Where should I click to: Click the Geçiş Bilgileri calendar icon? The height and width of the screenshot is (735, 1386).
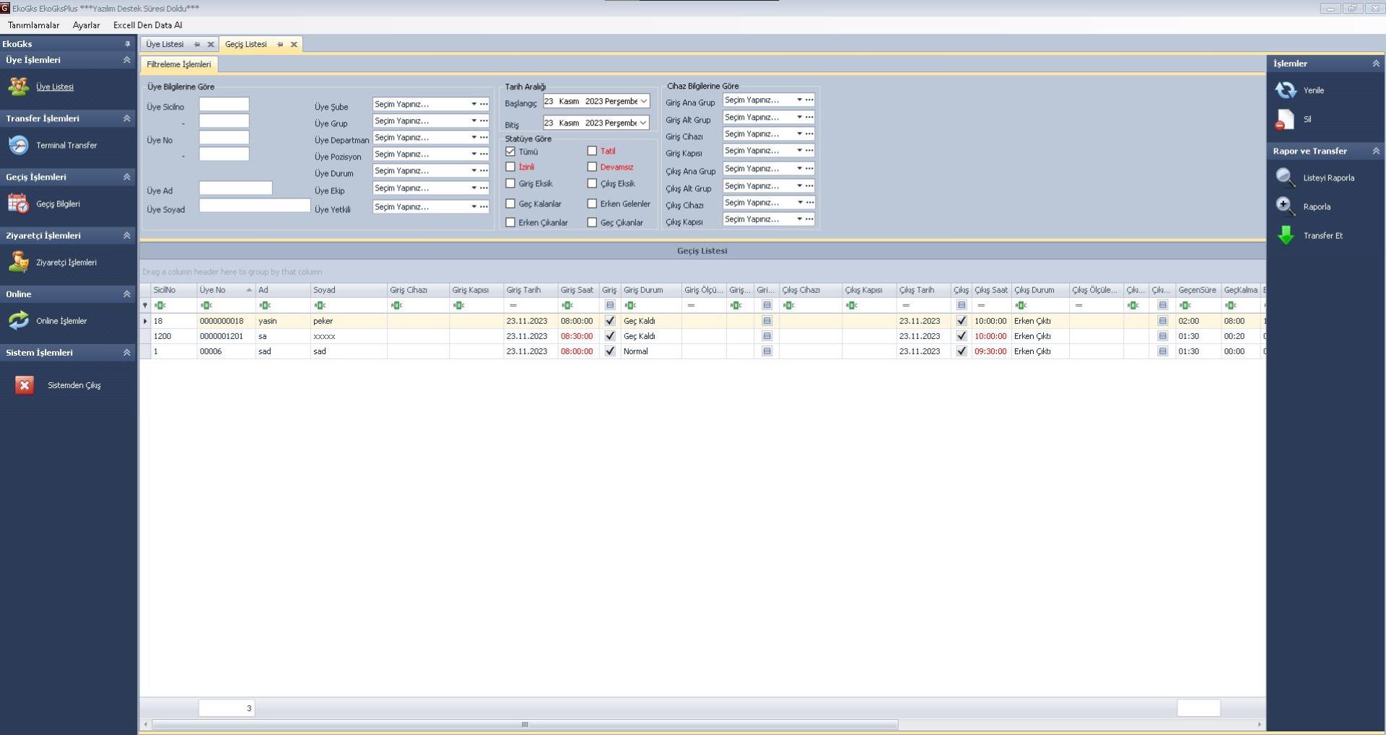pyautogui.click(x=18, y=203)
